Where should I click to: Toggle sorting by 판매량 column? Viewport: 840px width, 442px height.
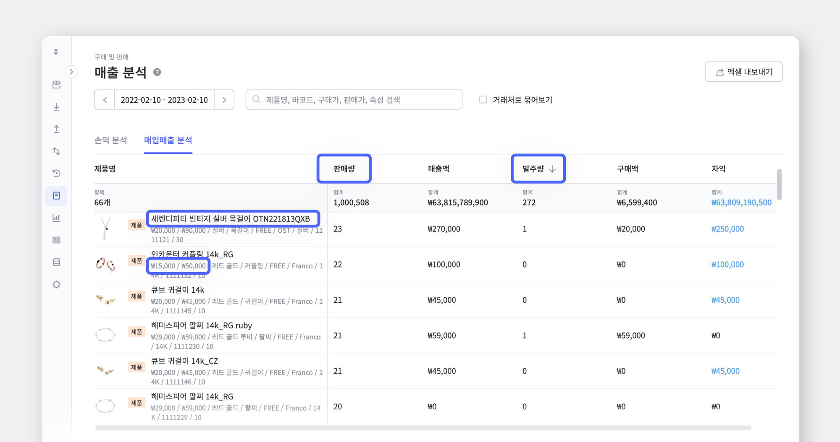click(344, 169)
